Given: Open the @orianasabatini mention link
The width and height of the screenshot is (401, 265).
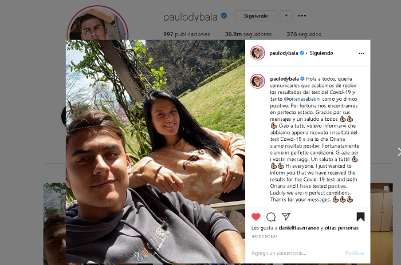Looking at the screenshot, I should click(302, 99).
